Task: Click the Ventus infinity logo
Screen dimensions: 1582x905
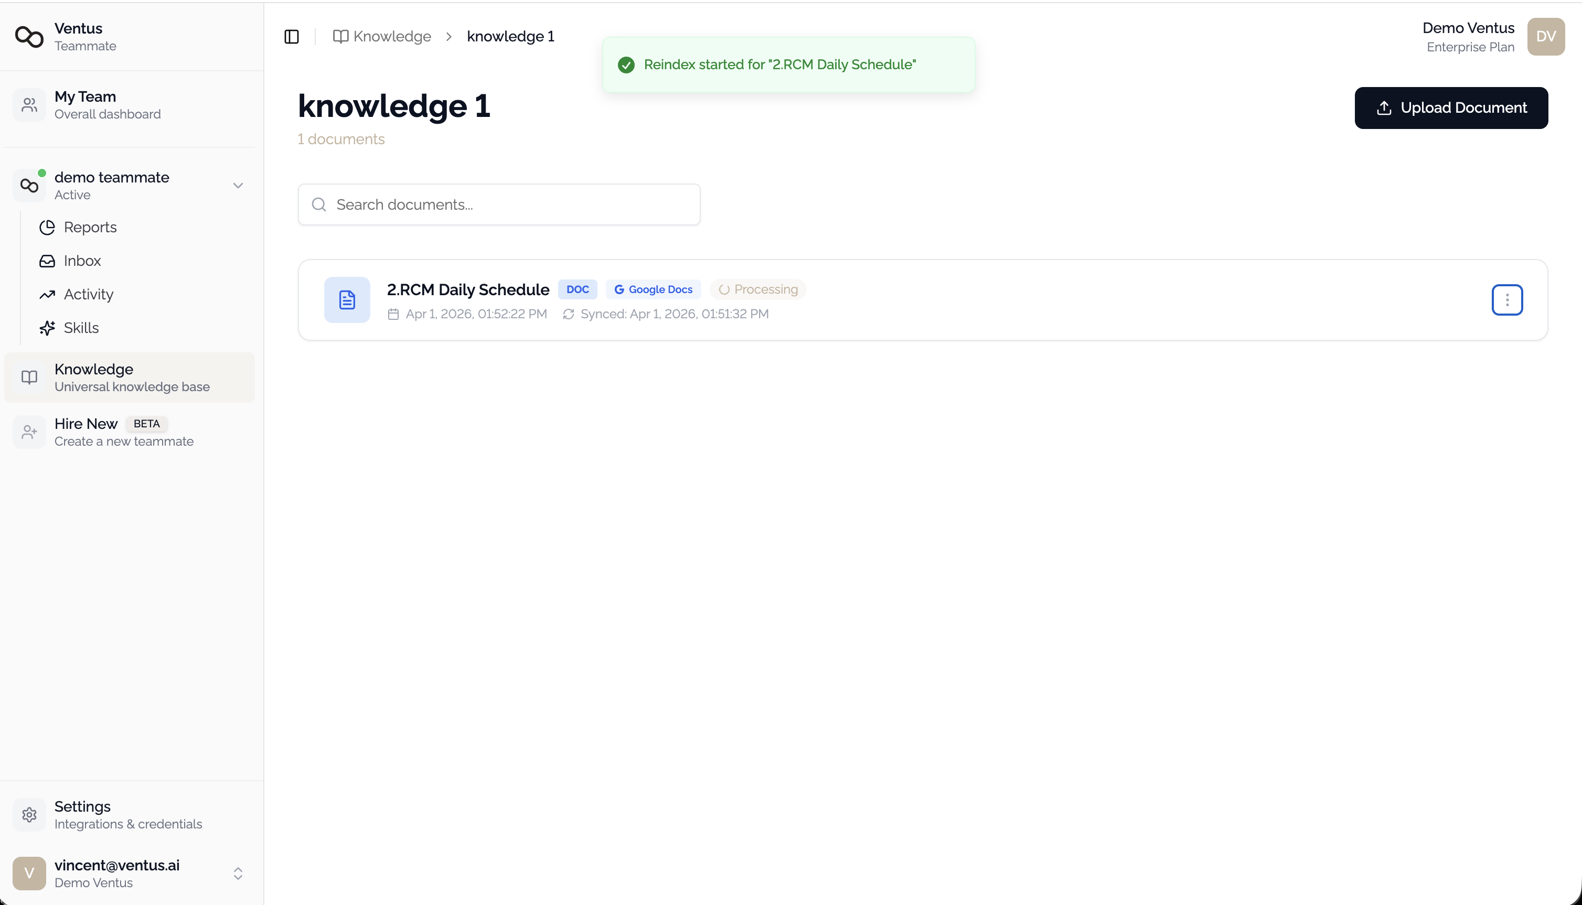Action: click(x=29, y=36)
